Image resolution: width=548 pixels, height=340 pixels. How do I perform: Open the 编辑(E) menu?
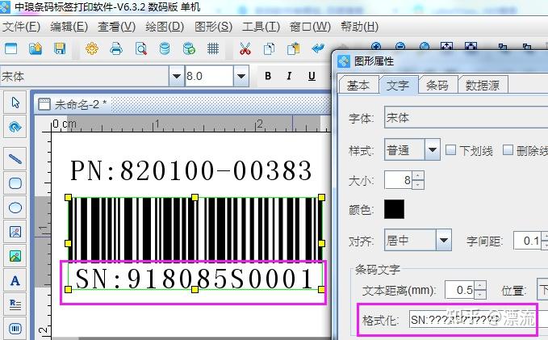[x=69, y=27]
